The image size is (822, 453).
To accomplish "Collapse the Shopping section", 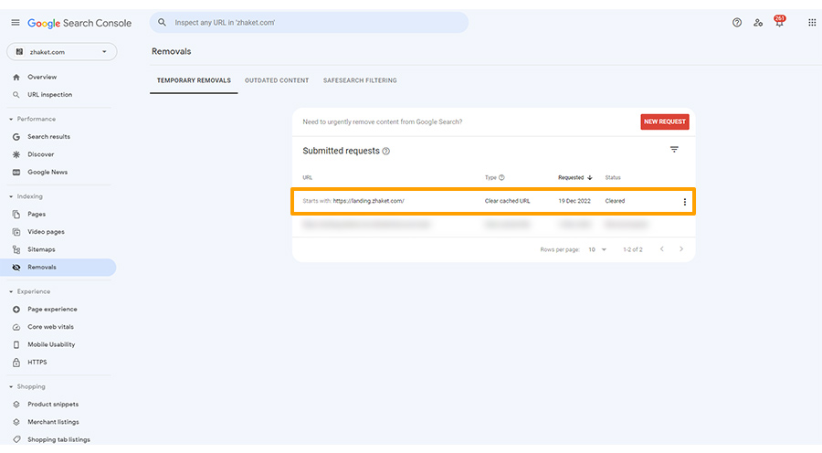I will click(x=11, y=387).
